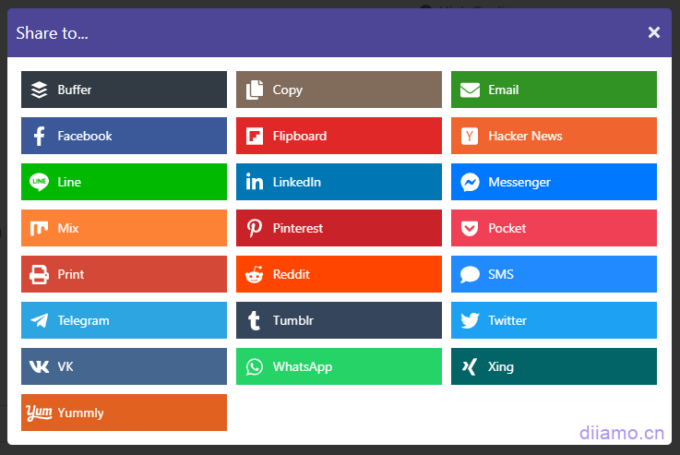680x455 pixels.
Task: Click the WhatsApp phone icon
Action: pos(254,366)
